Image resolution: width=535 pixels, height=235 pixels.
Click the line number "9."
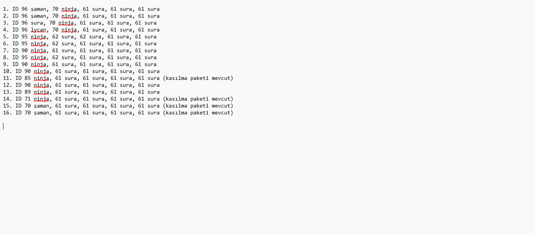pos(5,65)
